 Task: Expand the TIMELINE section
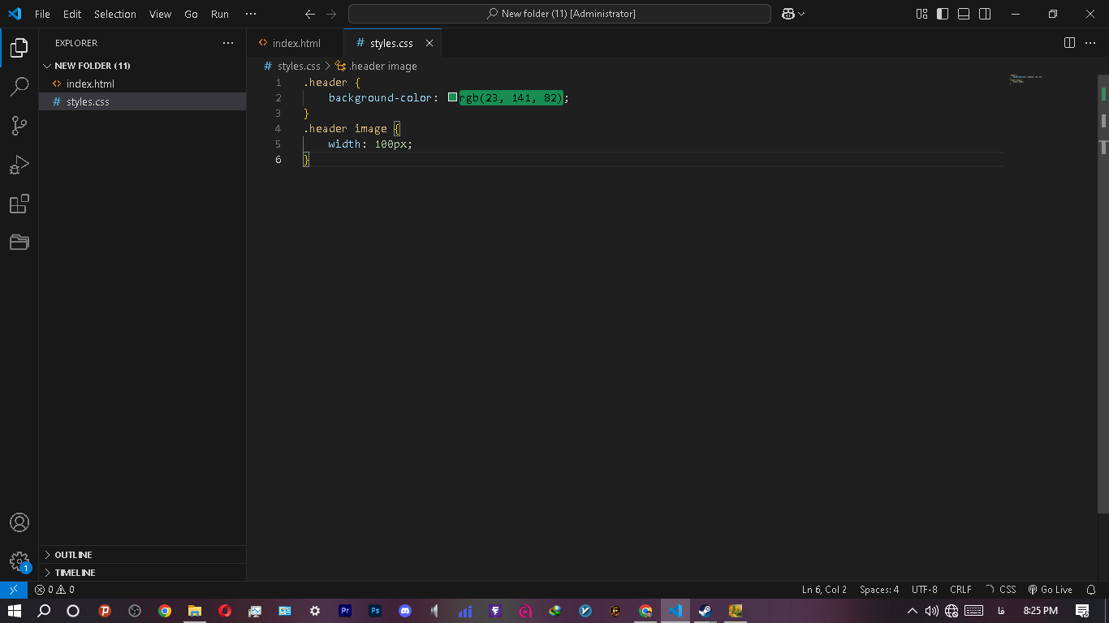pyautogui.click(x=142, y=573)
